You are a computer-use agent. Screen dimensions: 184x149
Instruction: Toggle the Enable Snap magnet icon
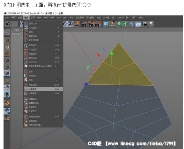7,103
